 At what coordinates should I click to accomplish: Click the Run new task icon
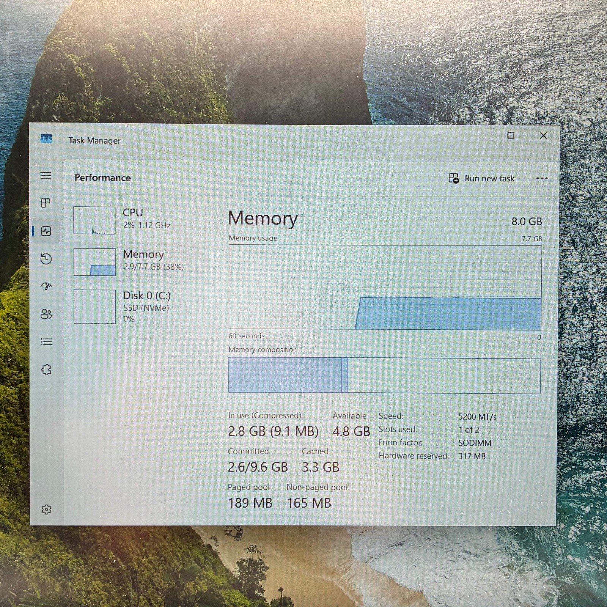[x=454, y=178]
